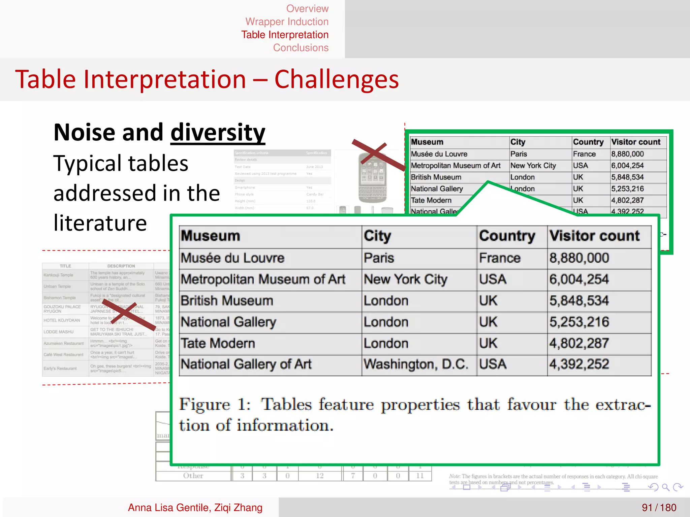This screenshot has width=690, height=517.
Task: Click previous subsection arrow in navigation bar
Action: pyautogui.click(x=533, y=487)
